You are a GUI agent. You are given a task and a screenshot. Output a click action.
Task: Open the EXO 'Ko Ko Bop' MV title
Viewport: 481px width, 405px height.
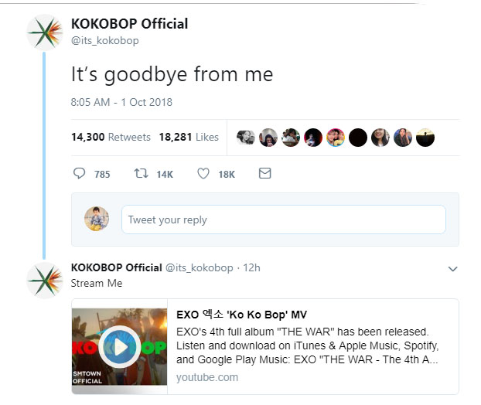coord(241,315)
